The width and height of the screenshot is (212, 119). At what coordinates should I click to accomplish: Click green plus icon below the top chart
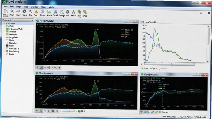pos(37,67)
